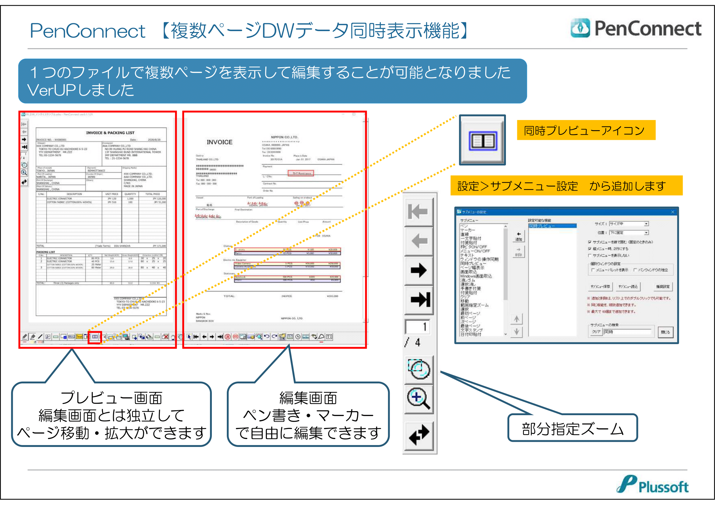Select pointer arrow tool in editing window toolbar
715x505 pixels.
(189, 337)
